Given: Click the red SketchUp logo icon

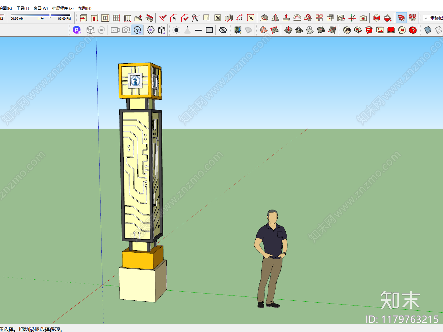Looking at the screenshot, I should pos(369,30).
